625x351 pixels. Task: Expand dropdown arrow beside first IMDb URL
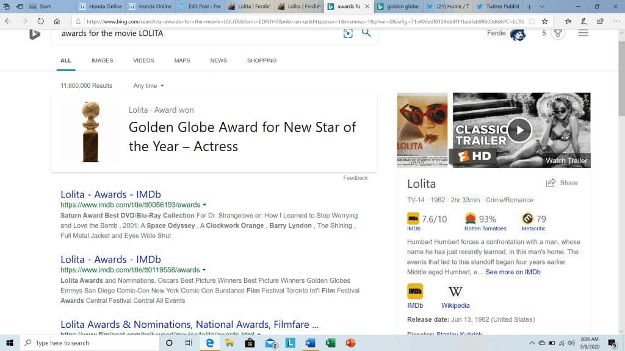204,205
